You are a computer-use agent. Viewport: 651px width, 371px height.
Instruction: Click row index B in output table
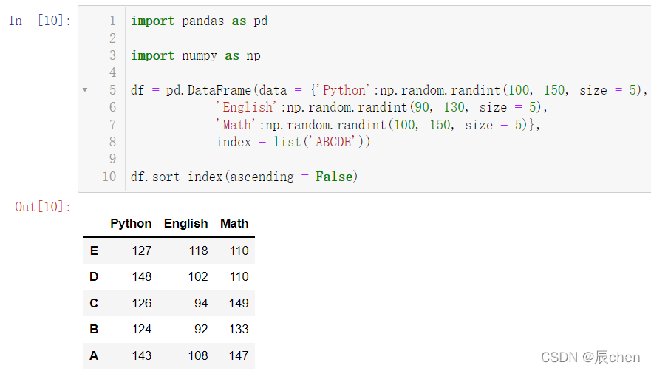[94, 329]
